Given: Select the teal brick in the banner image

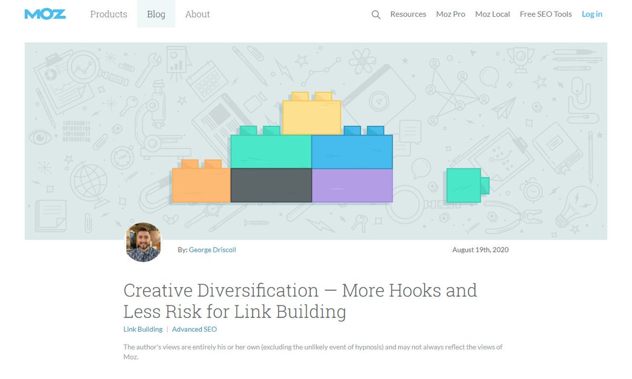Looking at the screenshot, I should click(270, 150).
